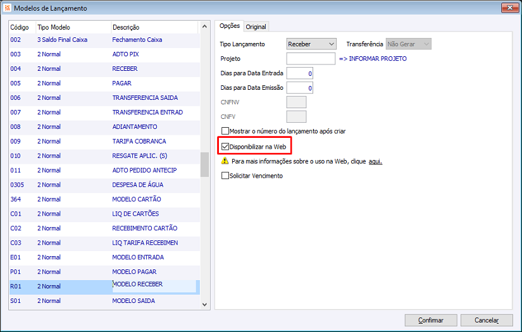Select the TARIFA COBRANCA row
522x332 pixels.
[x=104, y=142]
